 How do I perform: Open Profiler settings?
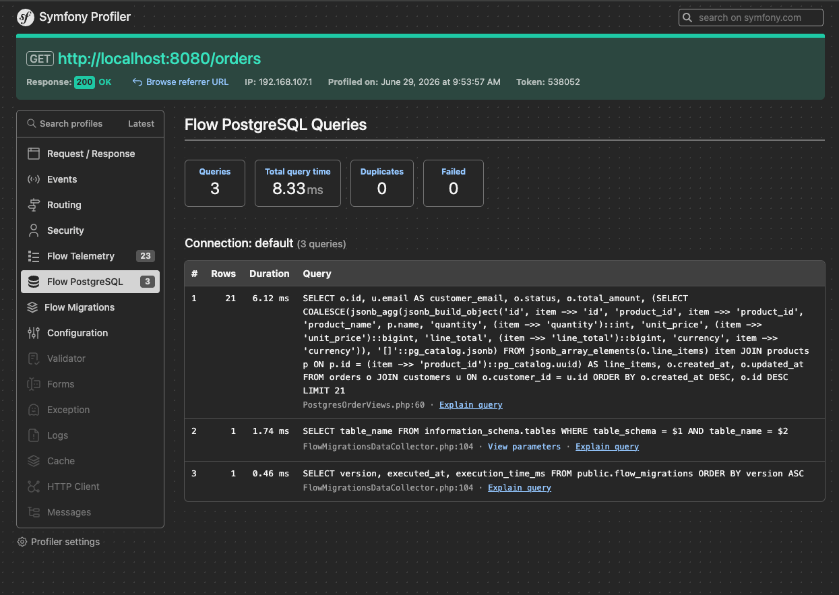coord(59,542)
